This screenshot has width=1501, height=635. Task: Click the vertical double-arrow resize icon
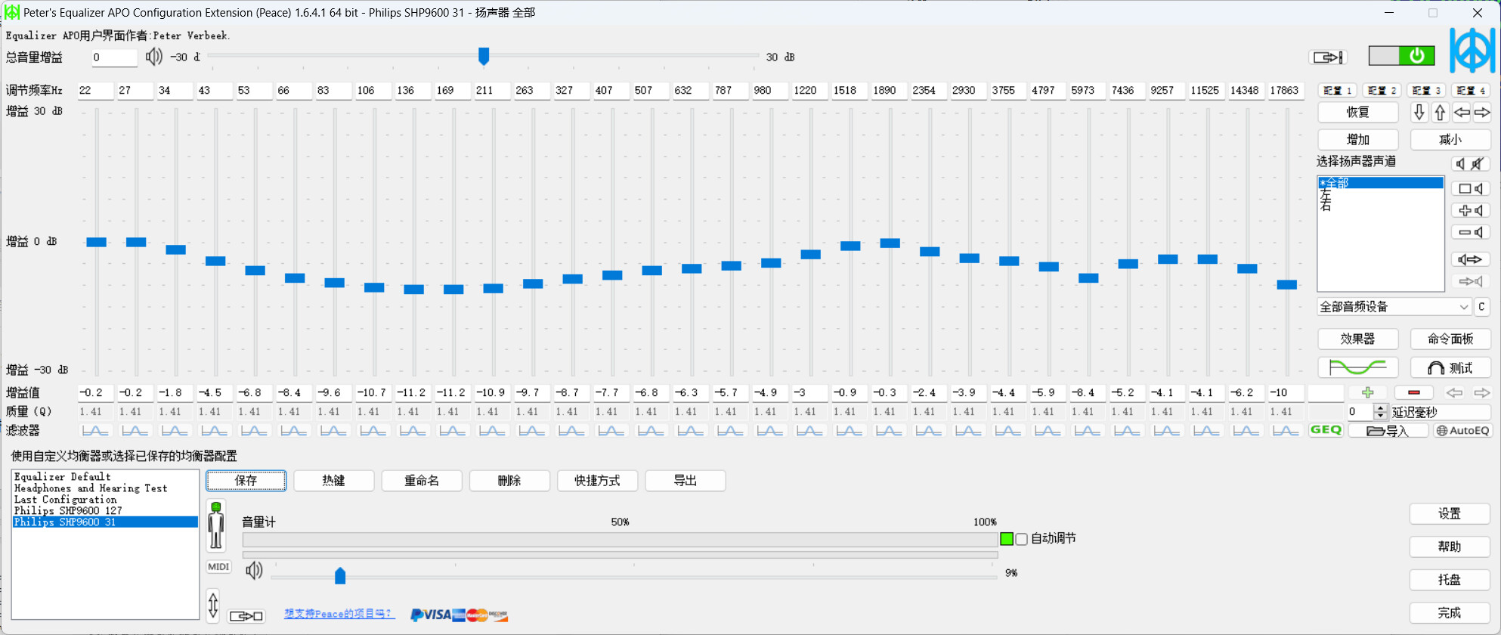(213, 606)
